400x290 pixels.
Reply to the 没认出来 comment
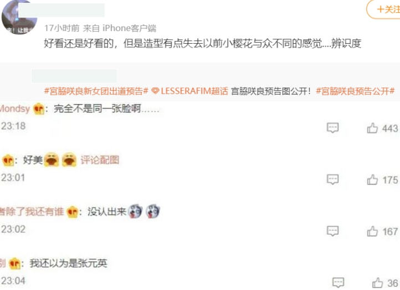(x=332, y=231)
